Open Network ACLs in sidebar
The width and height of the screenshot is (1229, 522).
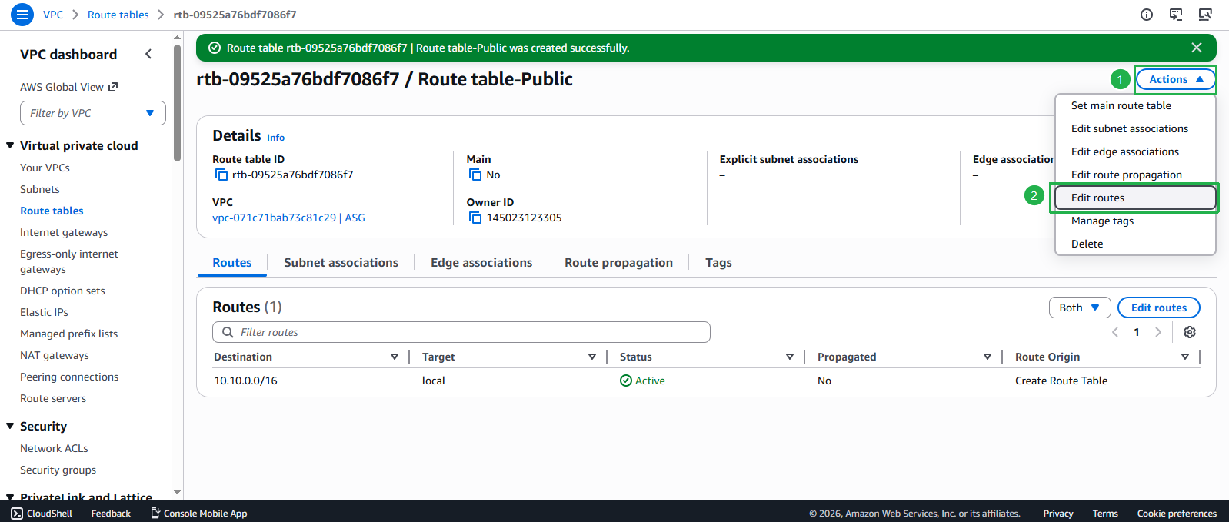[x=54, y=448]
